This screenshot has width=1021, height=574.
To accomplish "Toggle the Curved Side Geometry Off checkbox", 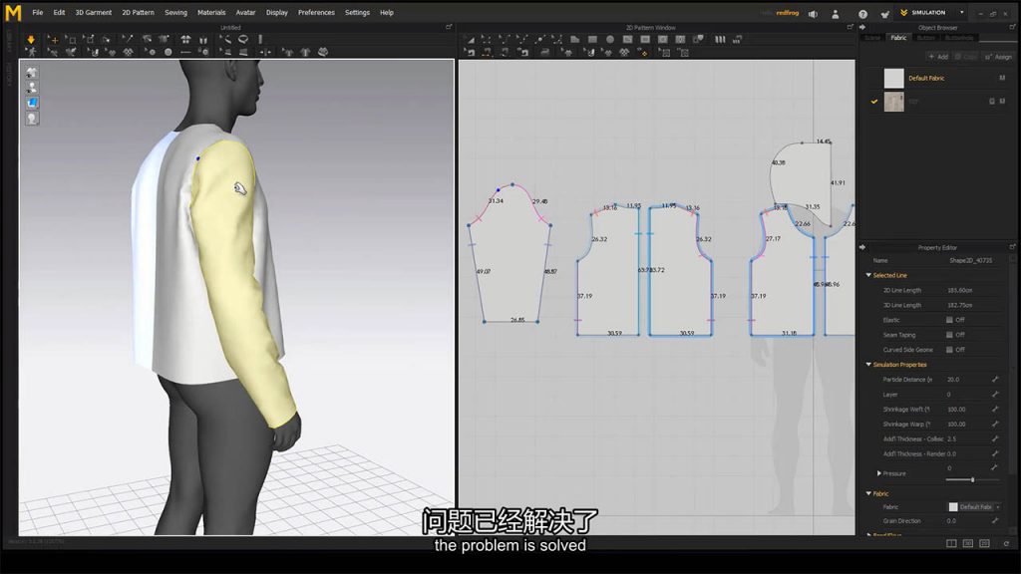I will coord(949,350).
